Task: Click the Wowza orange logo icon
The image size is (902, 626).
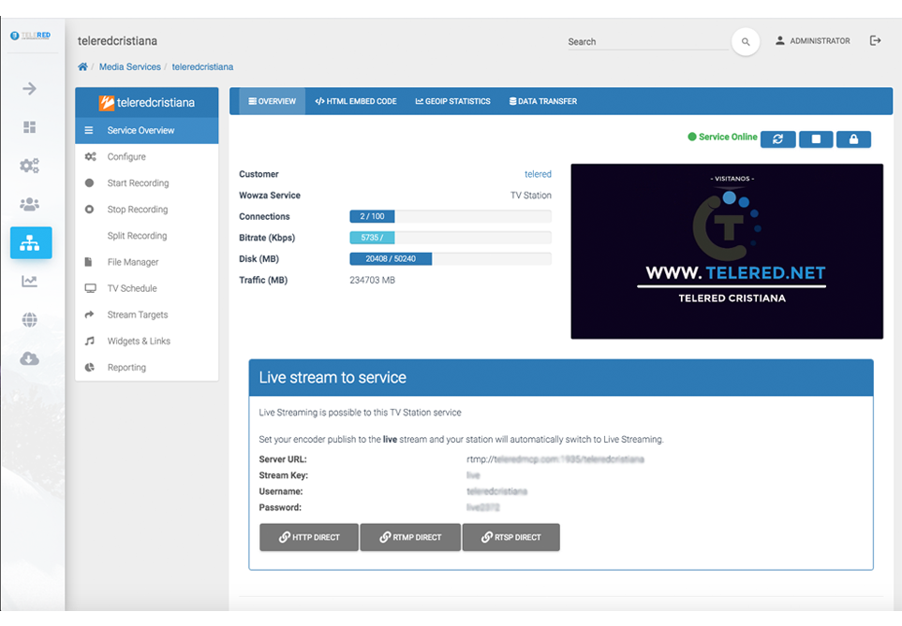Action: click(107, 102)
